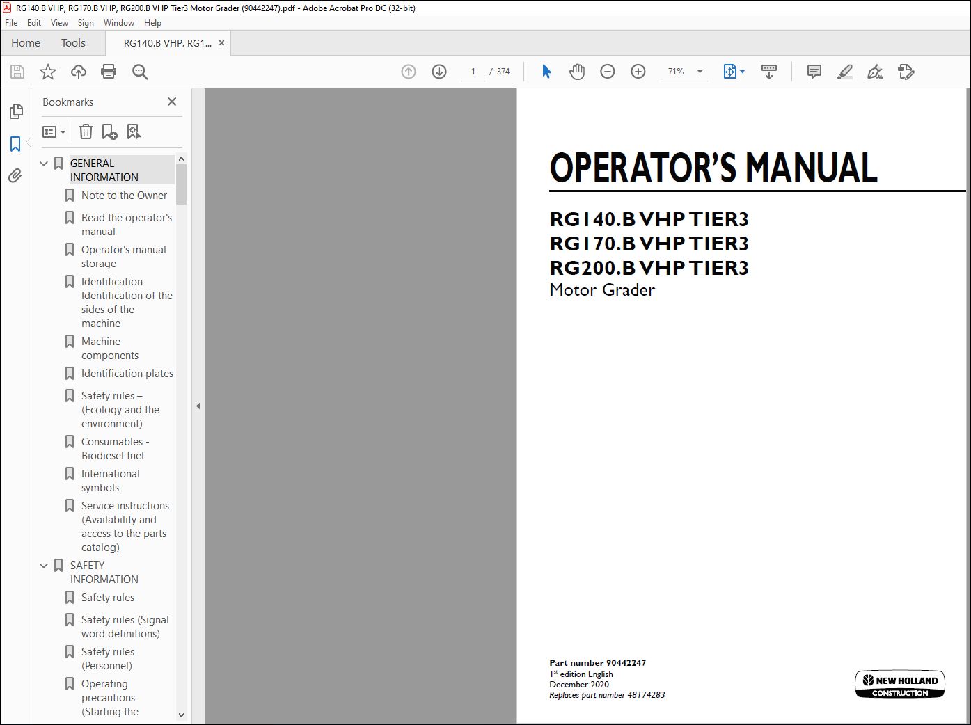Open the International symbols bookmark
Image resolution: width=971 pixels, height=725 pixels.
pos(110,481)
